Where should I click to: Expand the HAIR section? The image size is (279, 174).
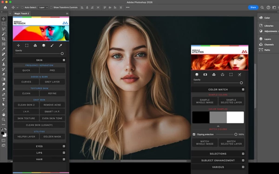tap(64, 159)
